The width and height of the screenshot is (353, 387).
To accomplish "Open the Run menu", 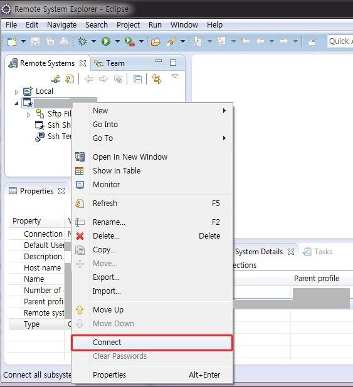I will 155,24.
